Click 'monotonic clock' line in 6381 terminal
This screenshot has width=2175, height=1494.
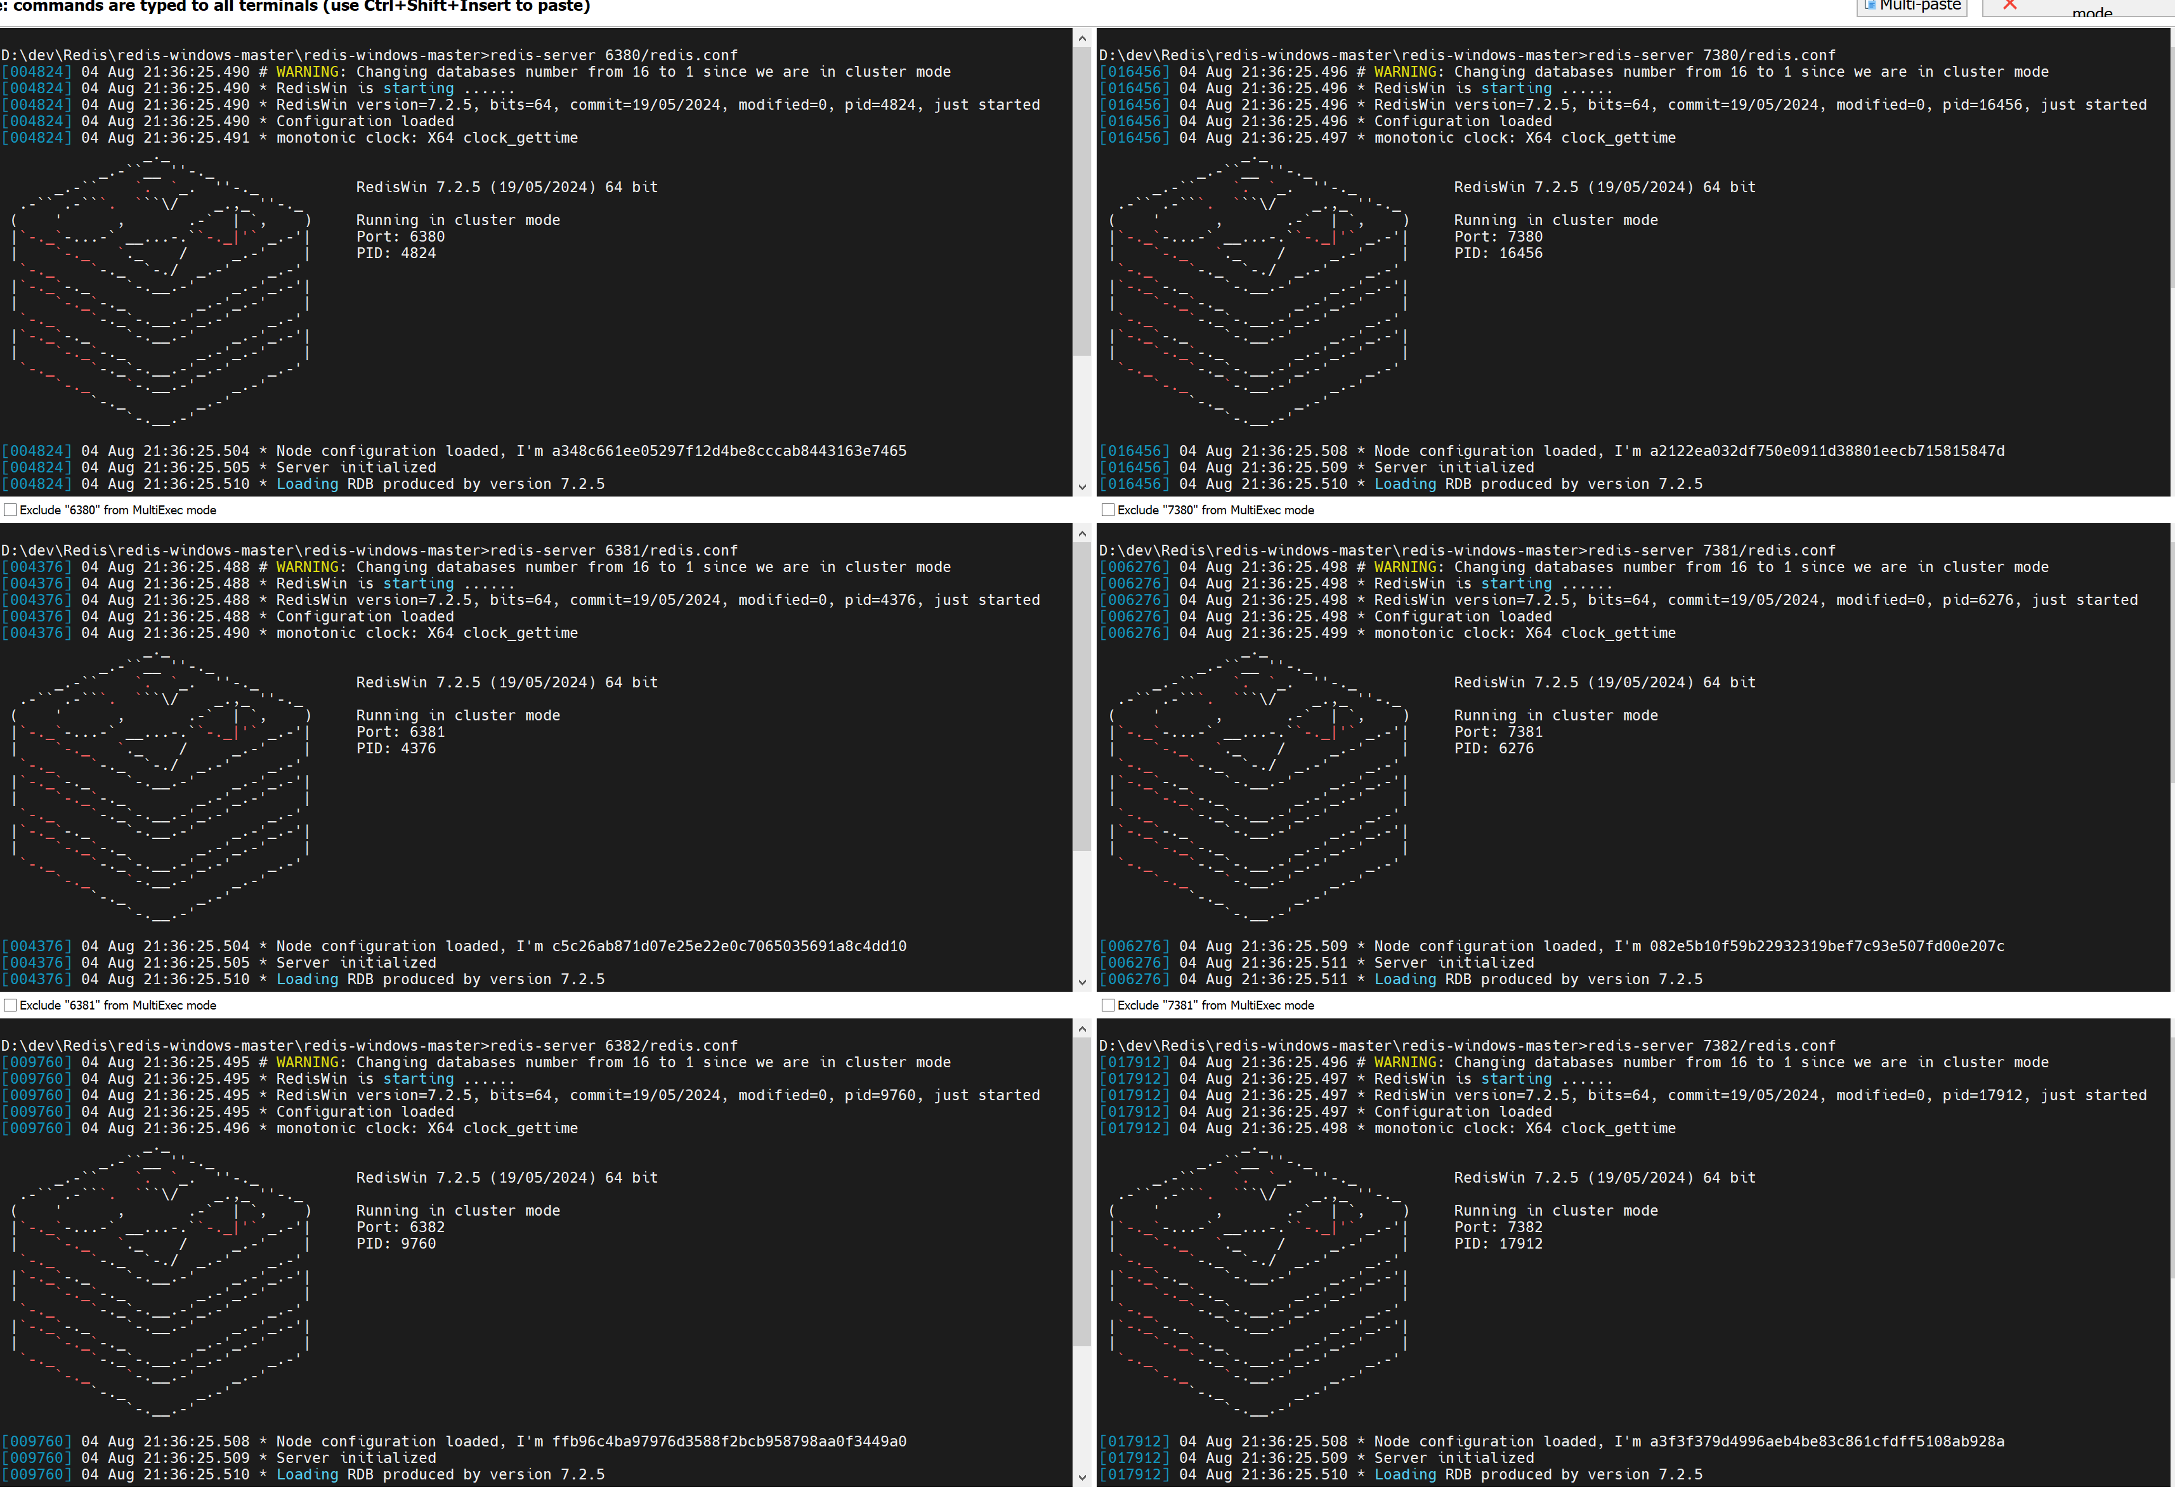coord(427,633)
